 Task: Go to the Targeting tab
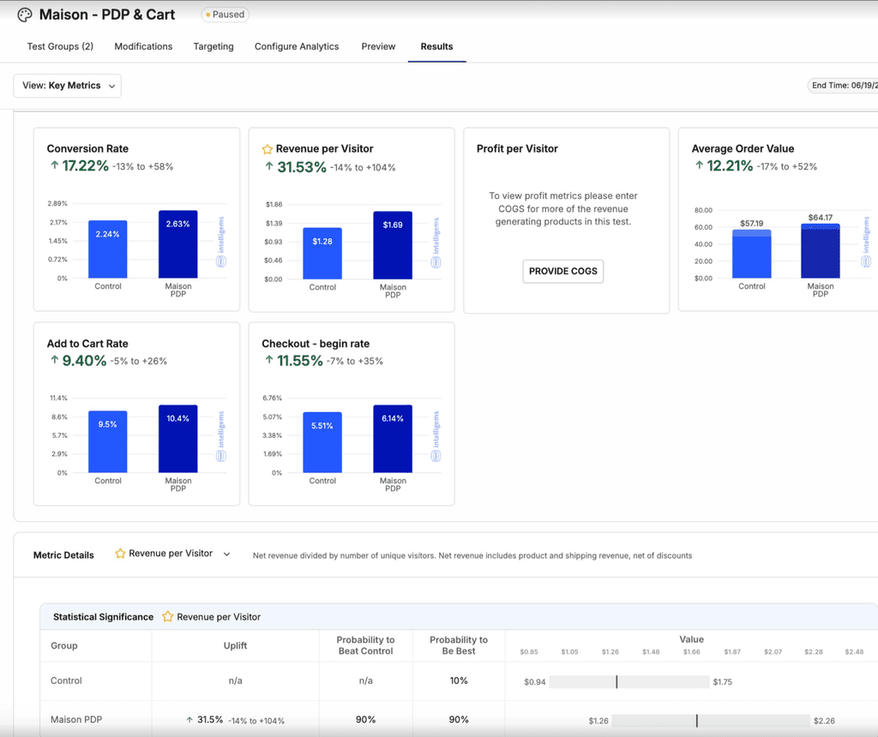pos(213,46)
